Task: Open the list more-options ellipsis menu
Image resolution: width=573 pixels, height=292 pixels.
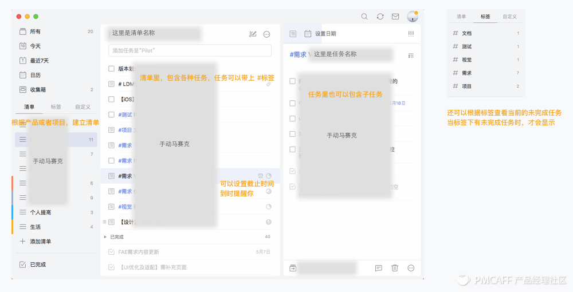Action: [267, 34]
